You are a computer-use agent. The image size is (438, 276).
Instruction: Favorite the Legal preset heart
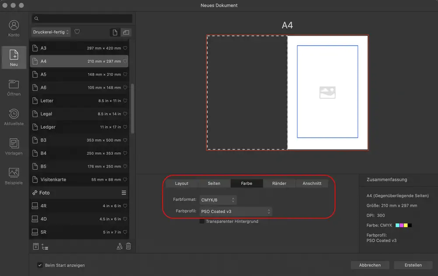tap(125, 114)
